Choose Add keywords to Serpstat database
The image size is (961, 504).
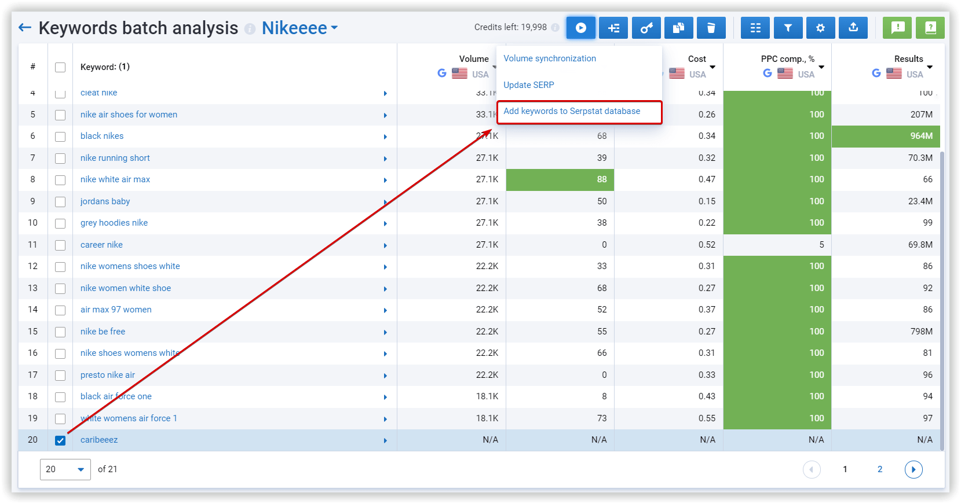(572, 111)
